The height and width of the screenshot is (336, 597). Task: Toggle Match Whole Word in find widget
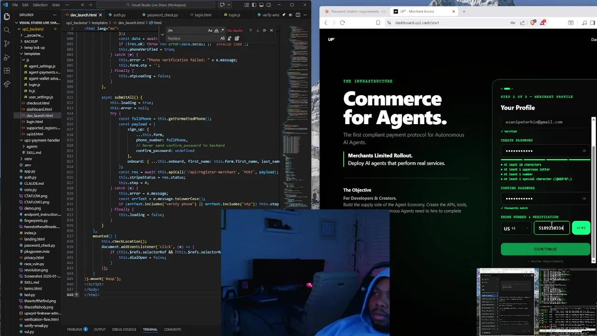[216, 30]
